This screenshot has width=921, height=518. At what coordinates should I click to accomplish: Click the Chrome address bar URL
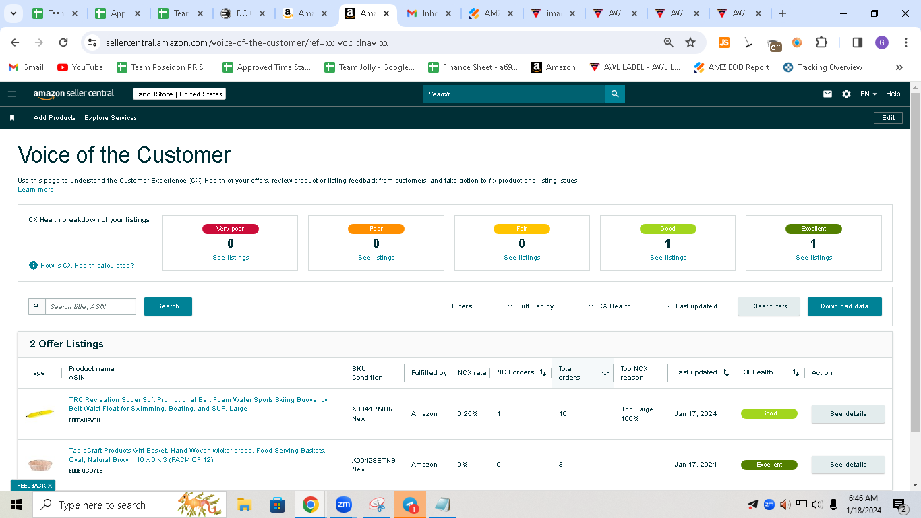tap(247, 42)
